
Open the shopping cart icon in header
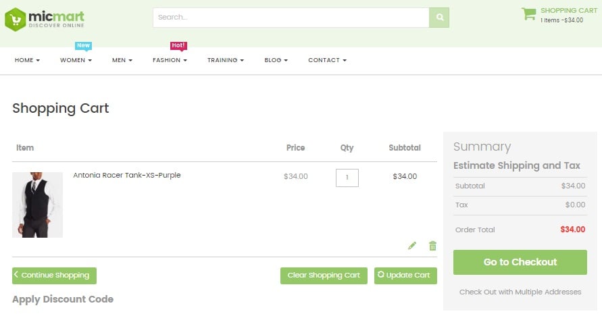[528, 14]
